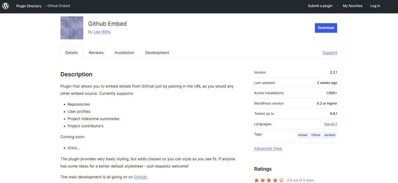Image resolution: width=398 pixels, height=183 pixels.
Task: Click the first rating star
Action: point(257,180)
